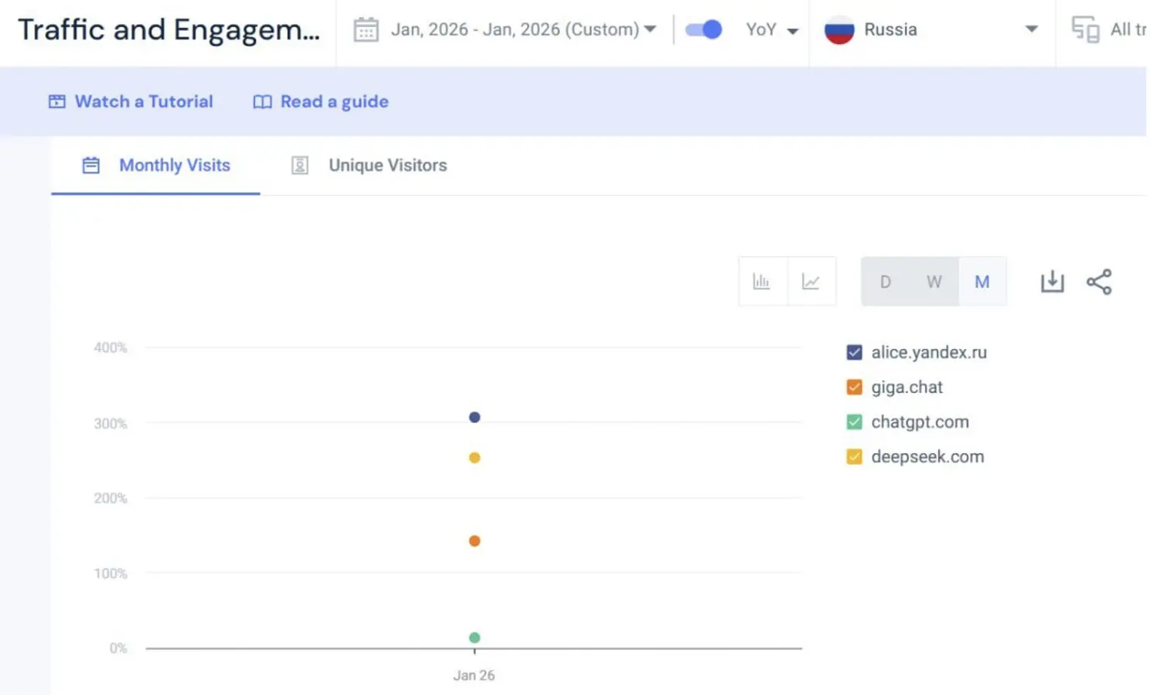Click the Unique Visitors person icon
The height and width of the screenshot is (695, 1150).
tap(299, 164)
